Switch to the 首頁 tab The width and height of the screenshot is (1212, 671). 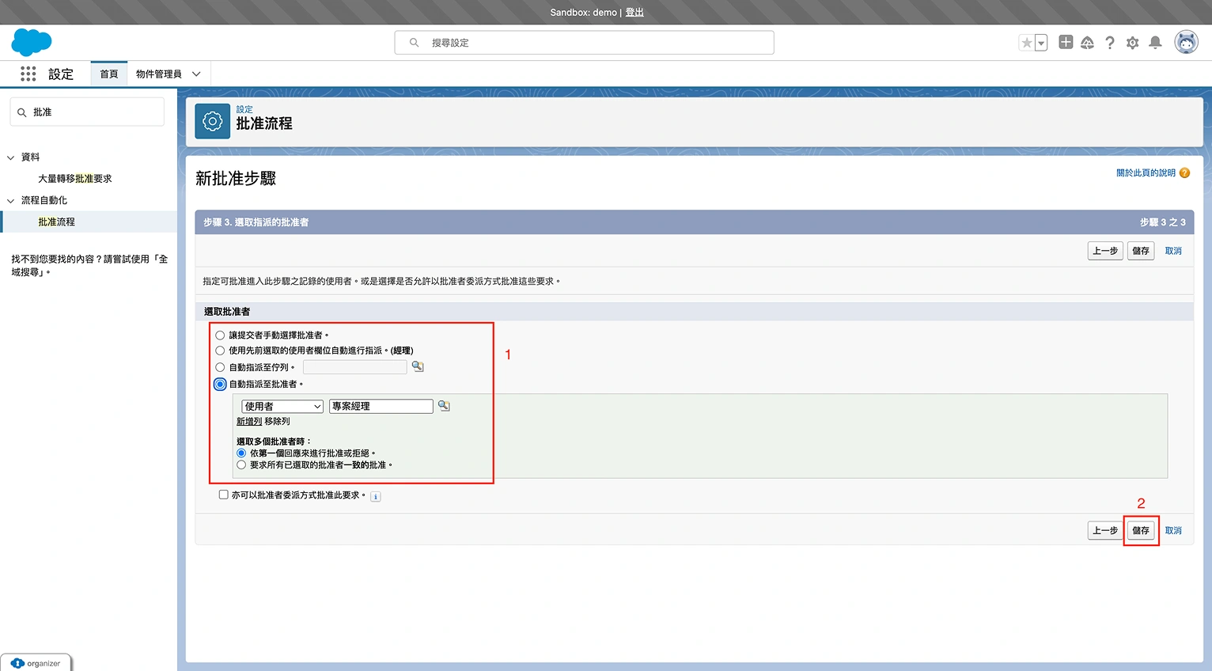coord(109,74)
